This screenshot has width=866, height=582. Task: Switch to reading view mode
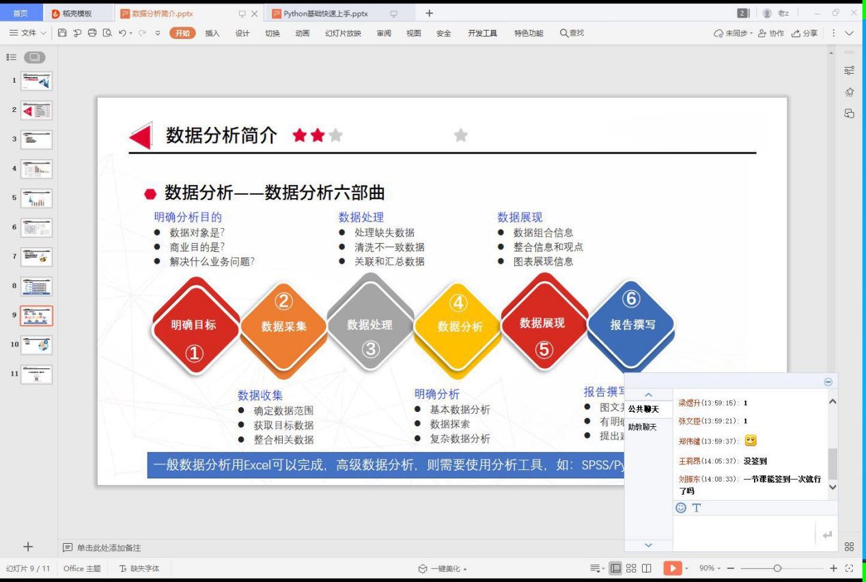(x=647, y=568)
